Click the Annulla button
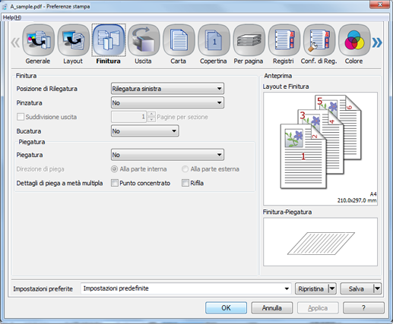The width and height of the screenshot is (393, 324). [272, 308]
